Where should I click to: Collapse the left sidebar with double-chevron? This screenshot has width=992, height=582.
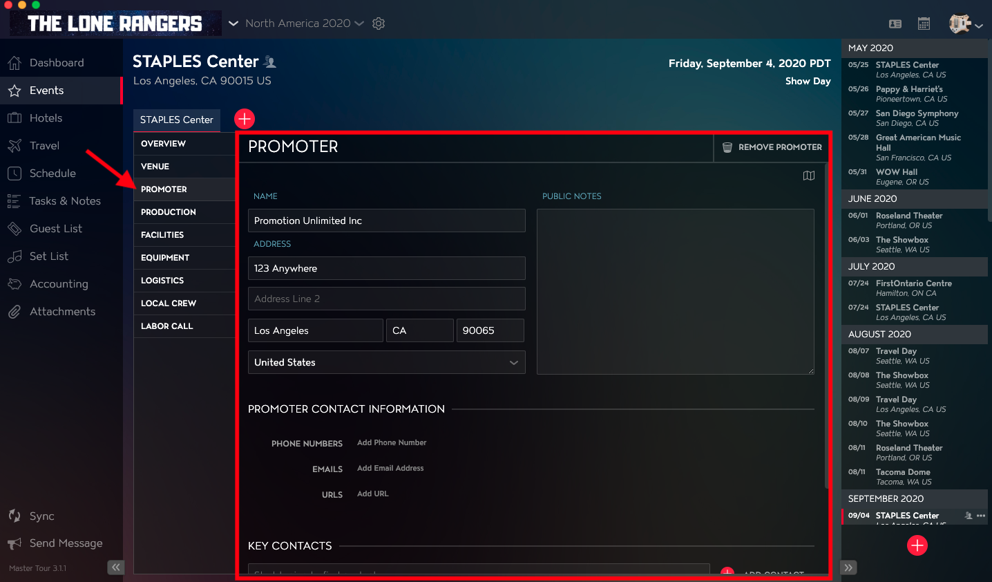click(115, 567)
